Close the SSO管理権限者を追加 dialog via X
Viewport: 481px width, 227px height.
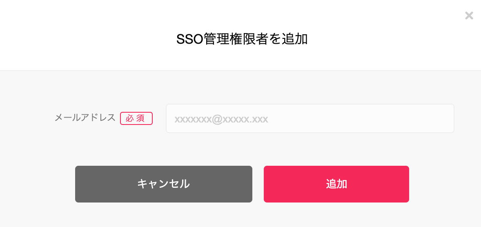[x=469, y=16]
